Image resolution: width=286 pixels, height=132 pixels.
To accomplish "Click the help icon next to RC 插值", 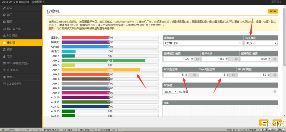I will 275,91.
